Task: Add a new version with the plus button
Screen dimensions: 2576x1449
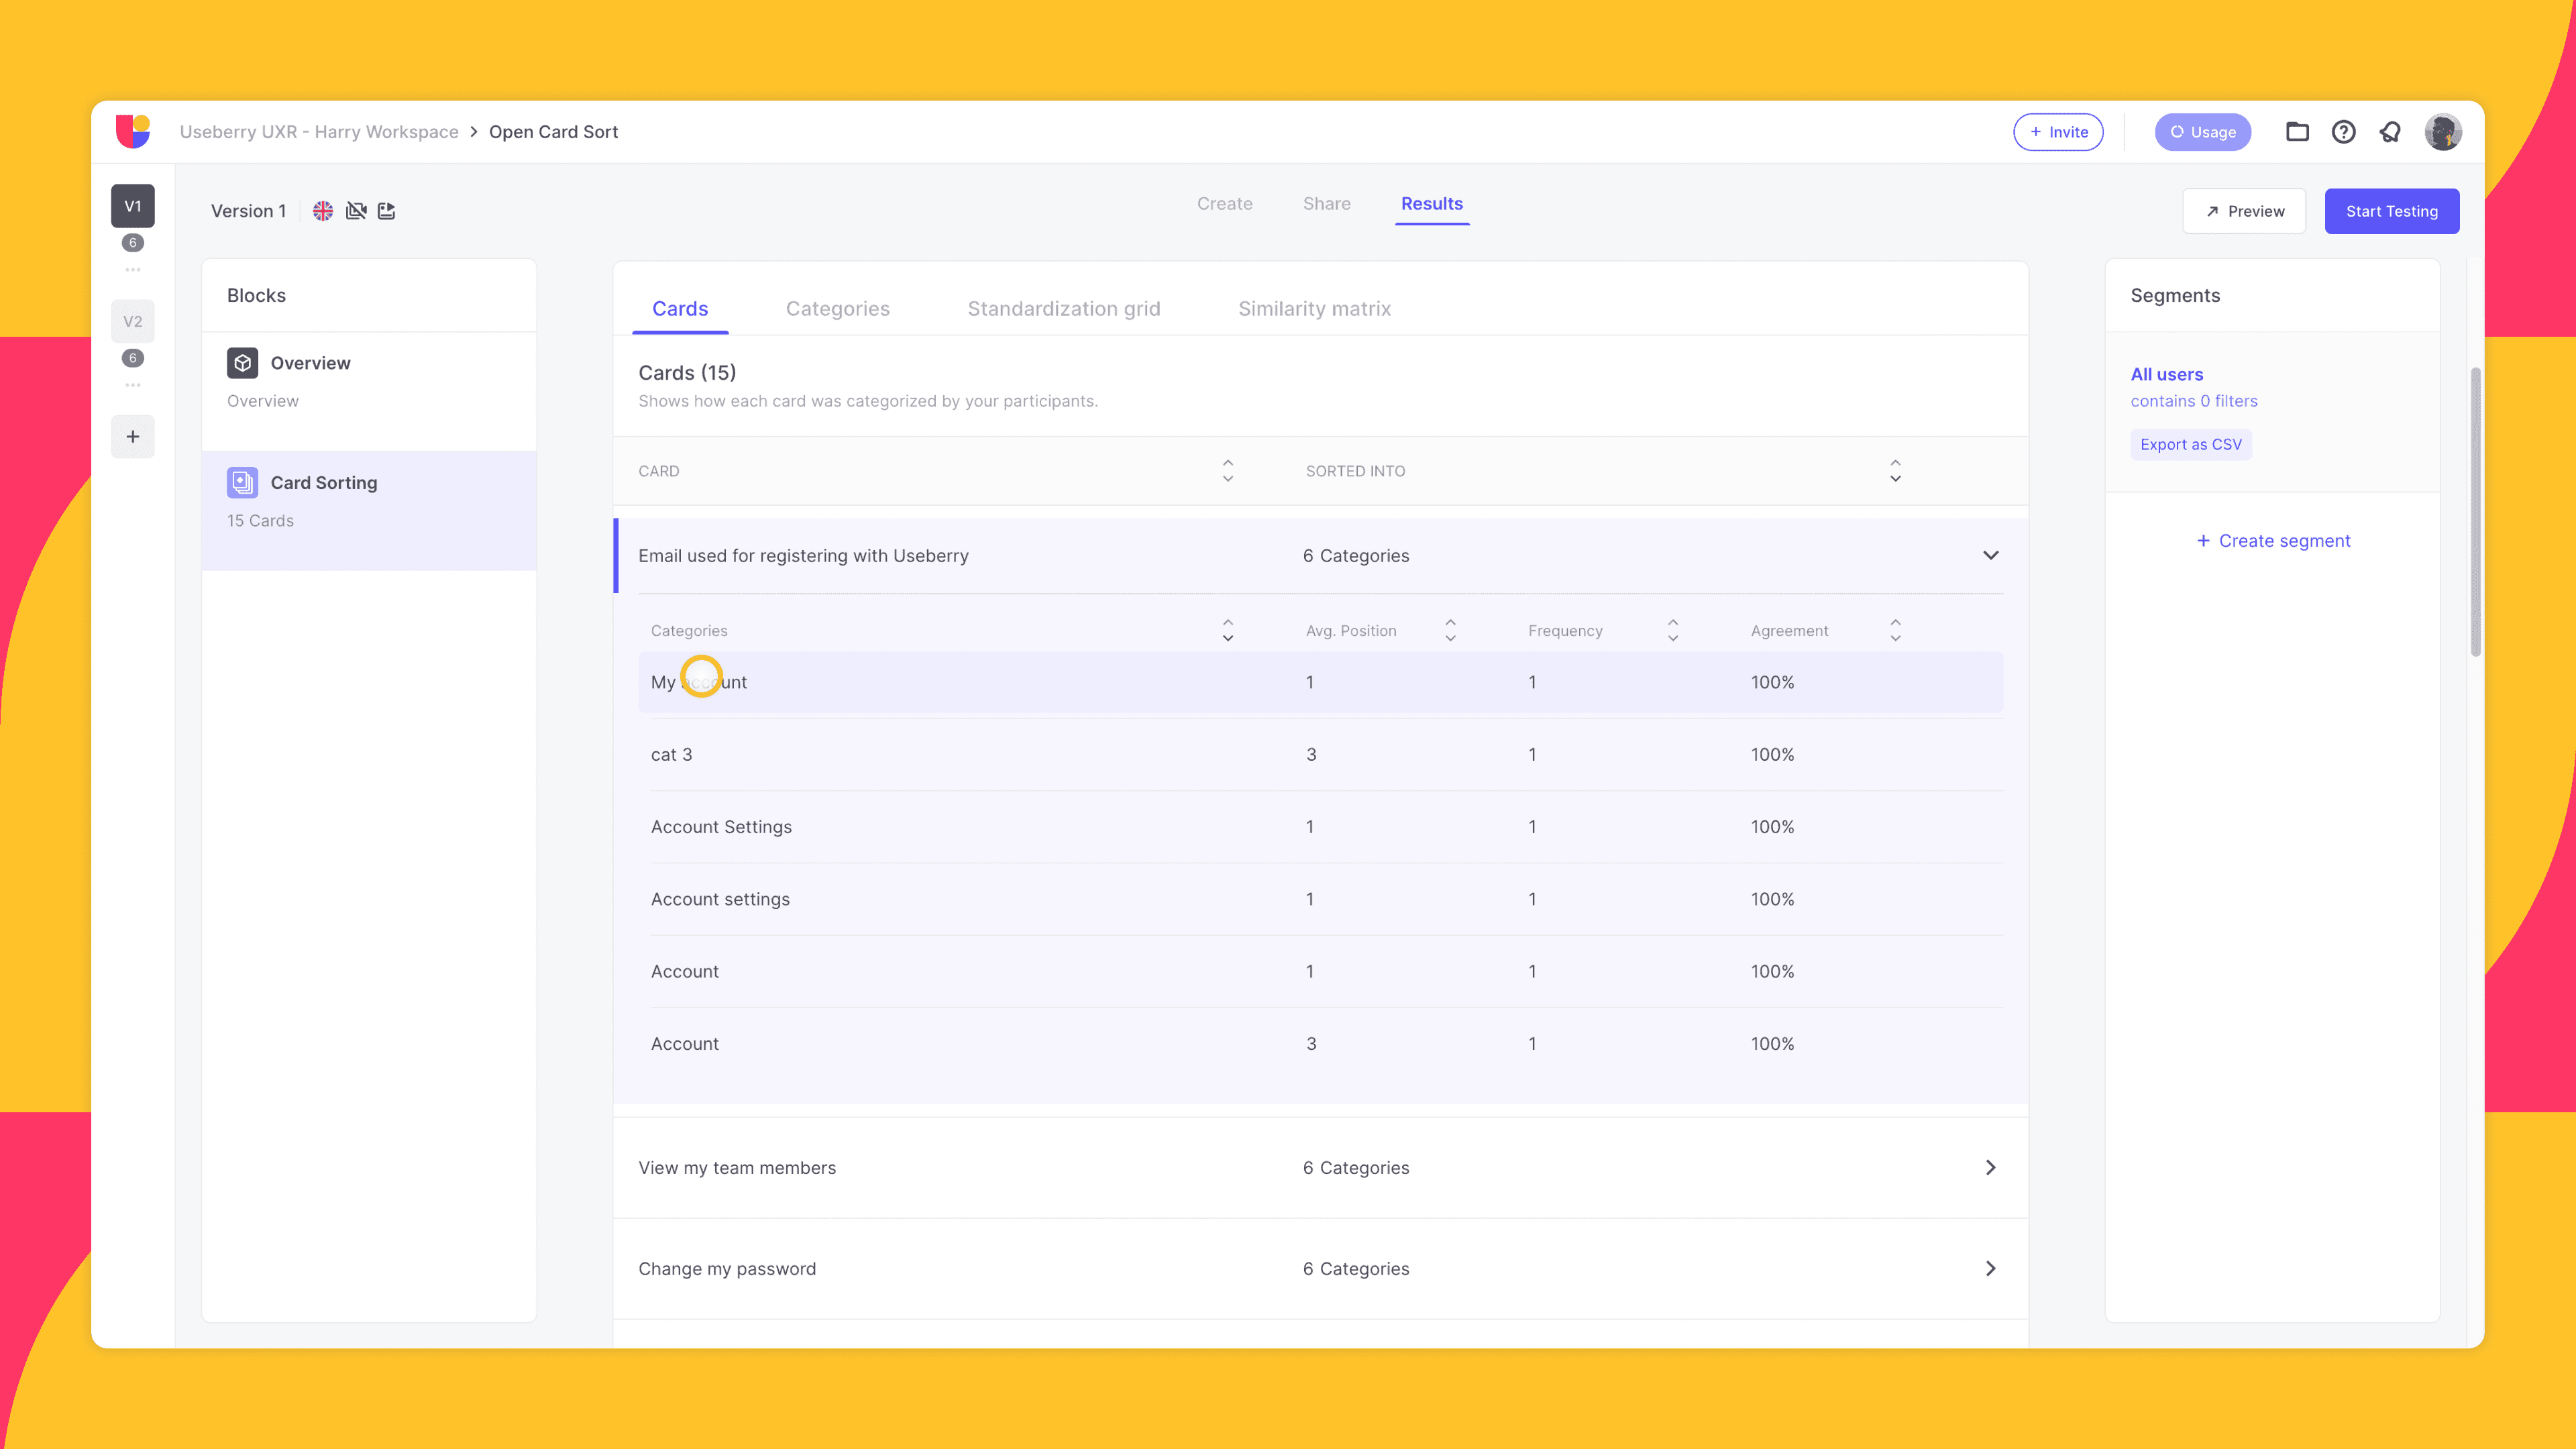Action: coord(133,436)
